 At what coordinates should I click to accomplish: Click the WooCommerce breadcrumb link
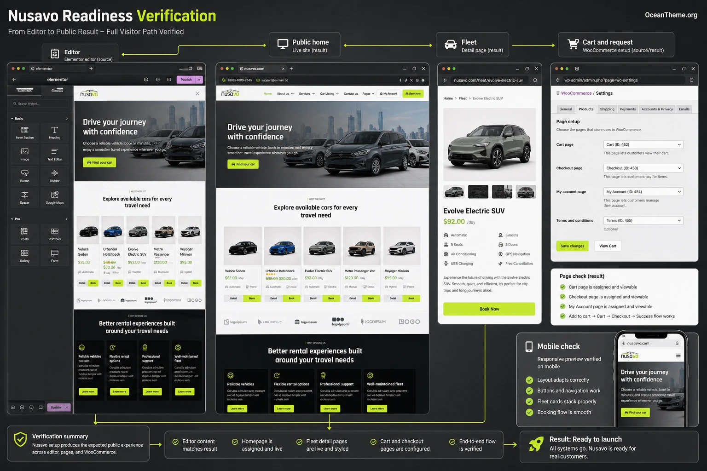coord(576,93)
